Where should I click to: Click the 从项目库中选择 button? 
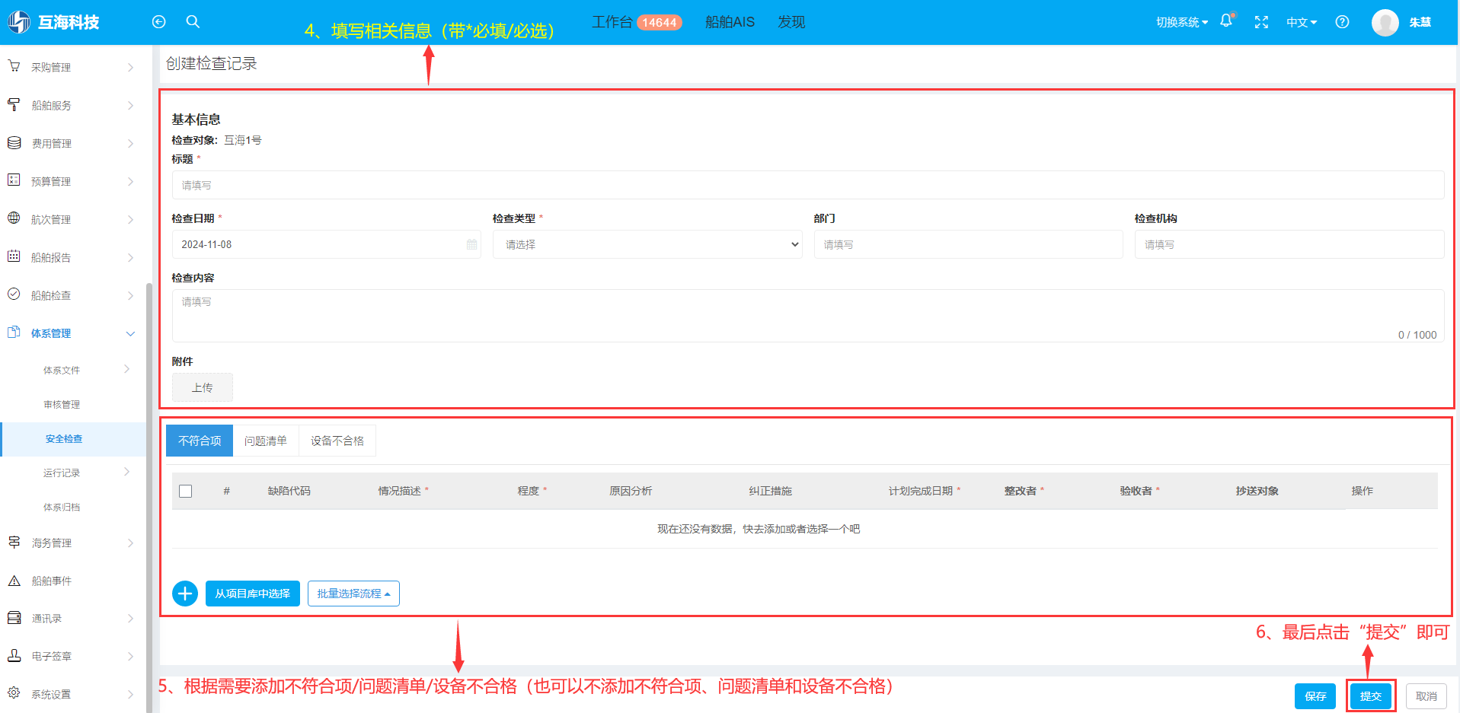(x=253, y=594)
